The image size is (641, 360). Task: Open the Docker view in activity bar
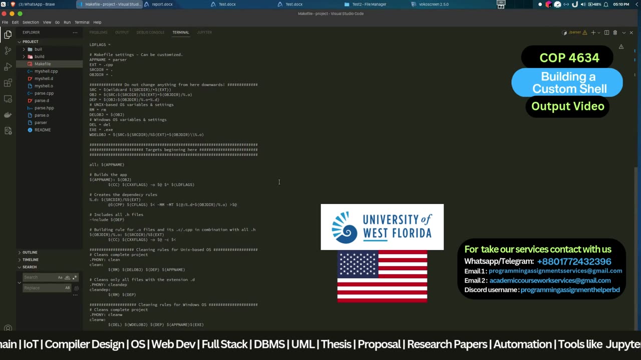point(8,114)
